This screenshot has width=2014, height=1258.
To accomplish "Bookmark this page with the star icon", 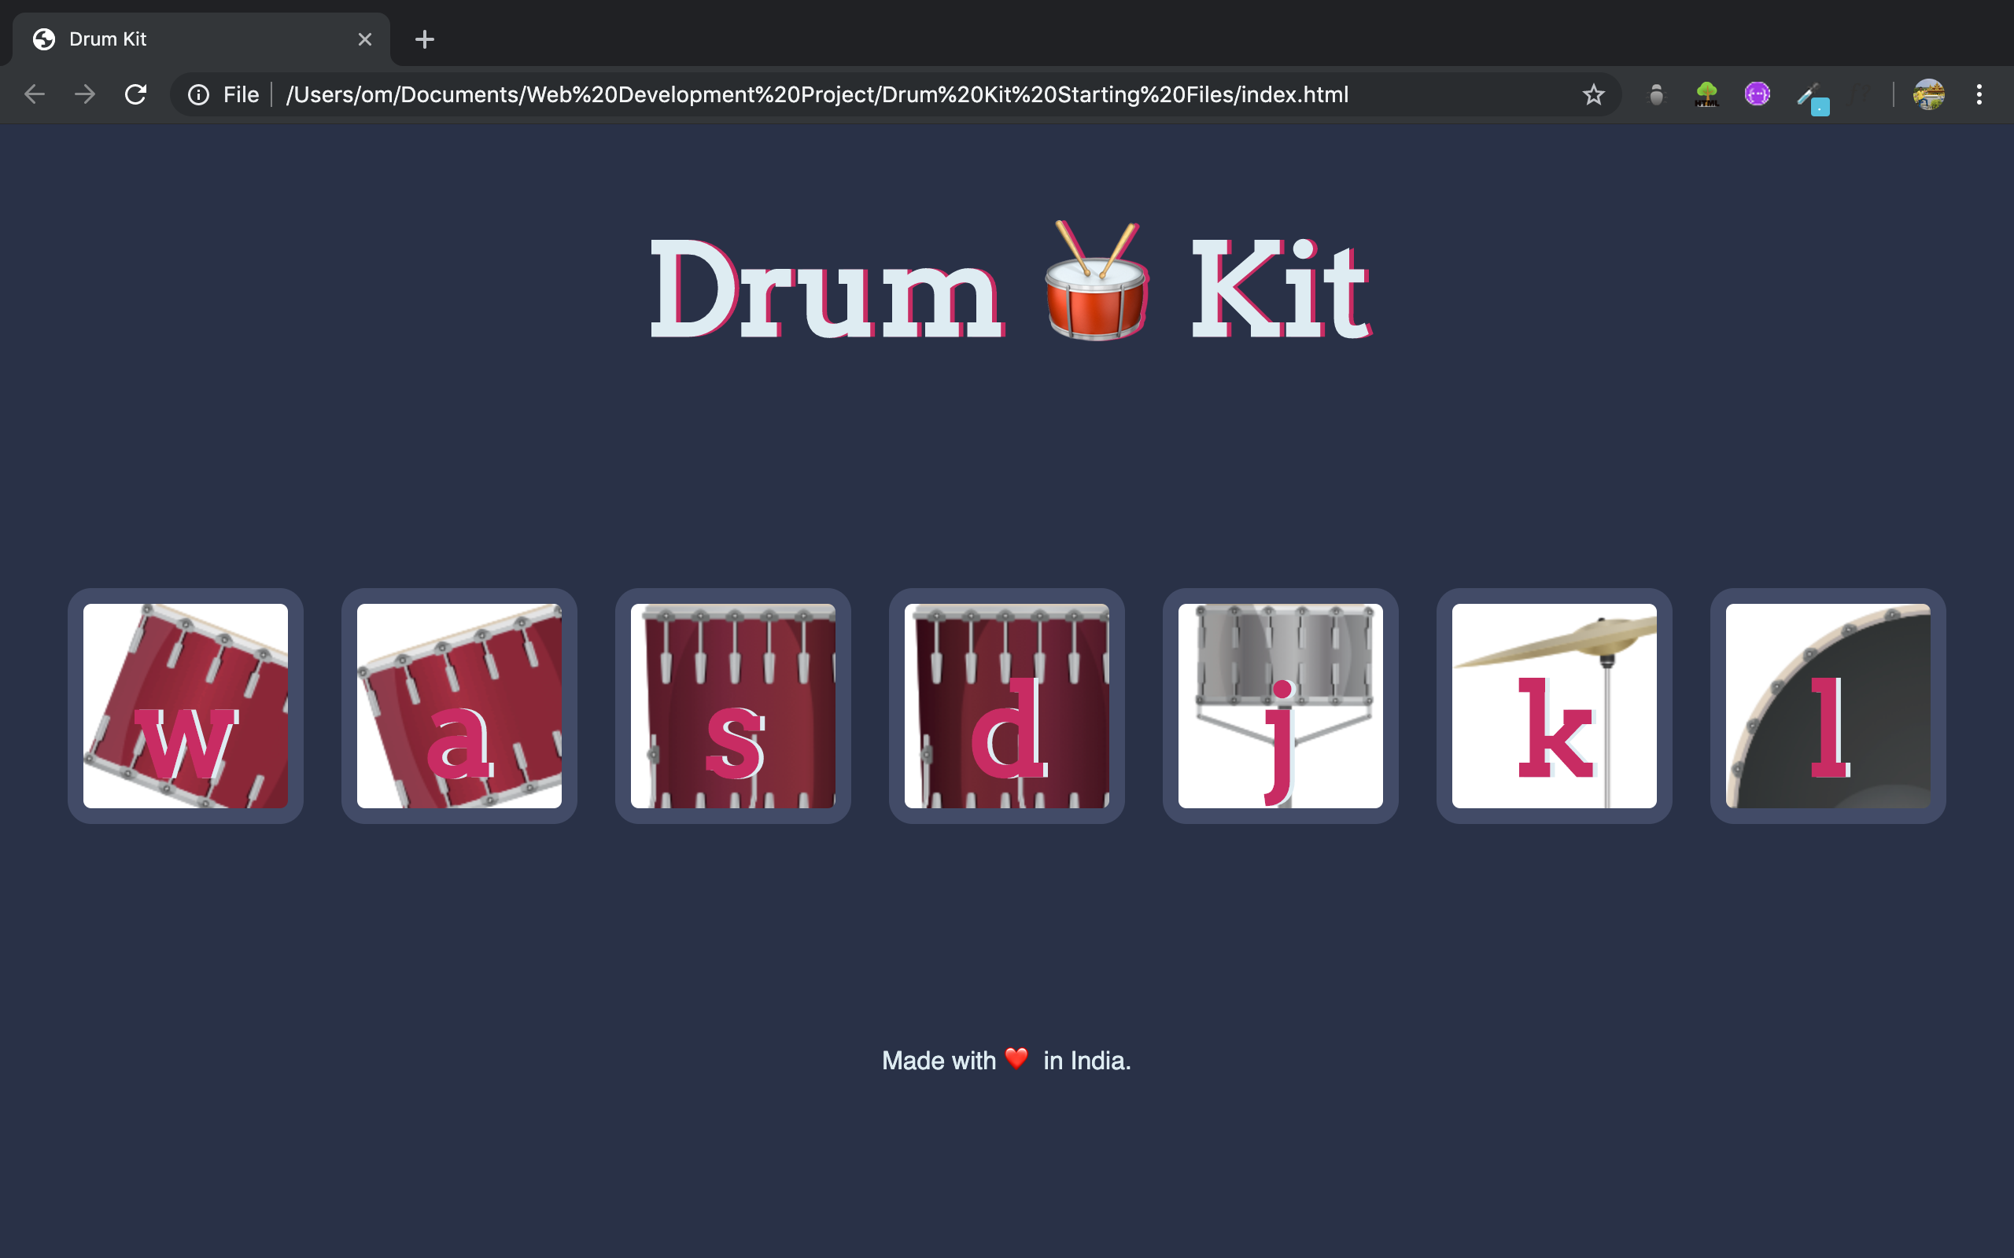I will coord(1593,95).
